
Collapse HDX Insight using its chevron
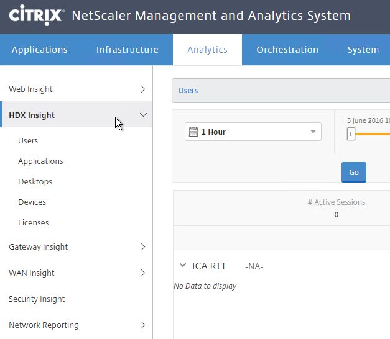click(143, 115)
